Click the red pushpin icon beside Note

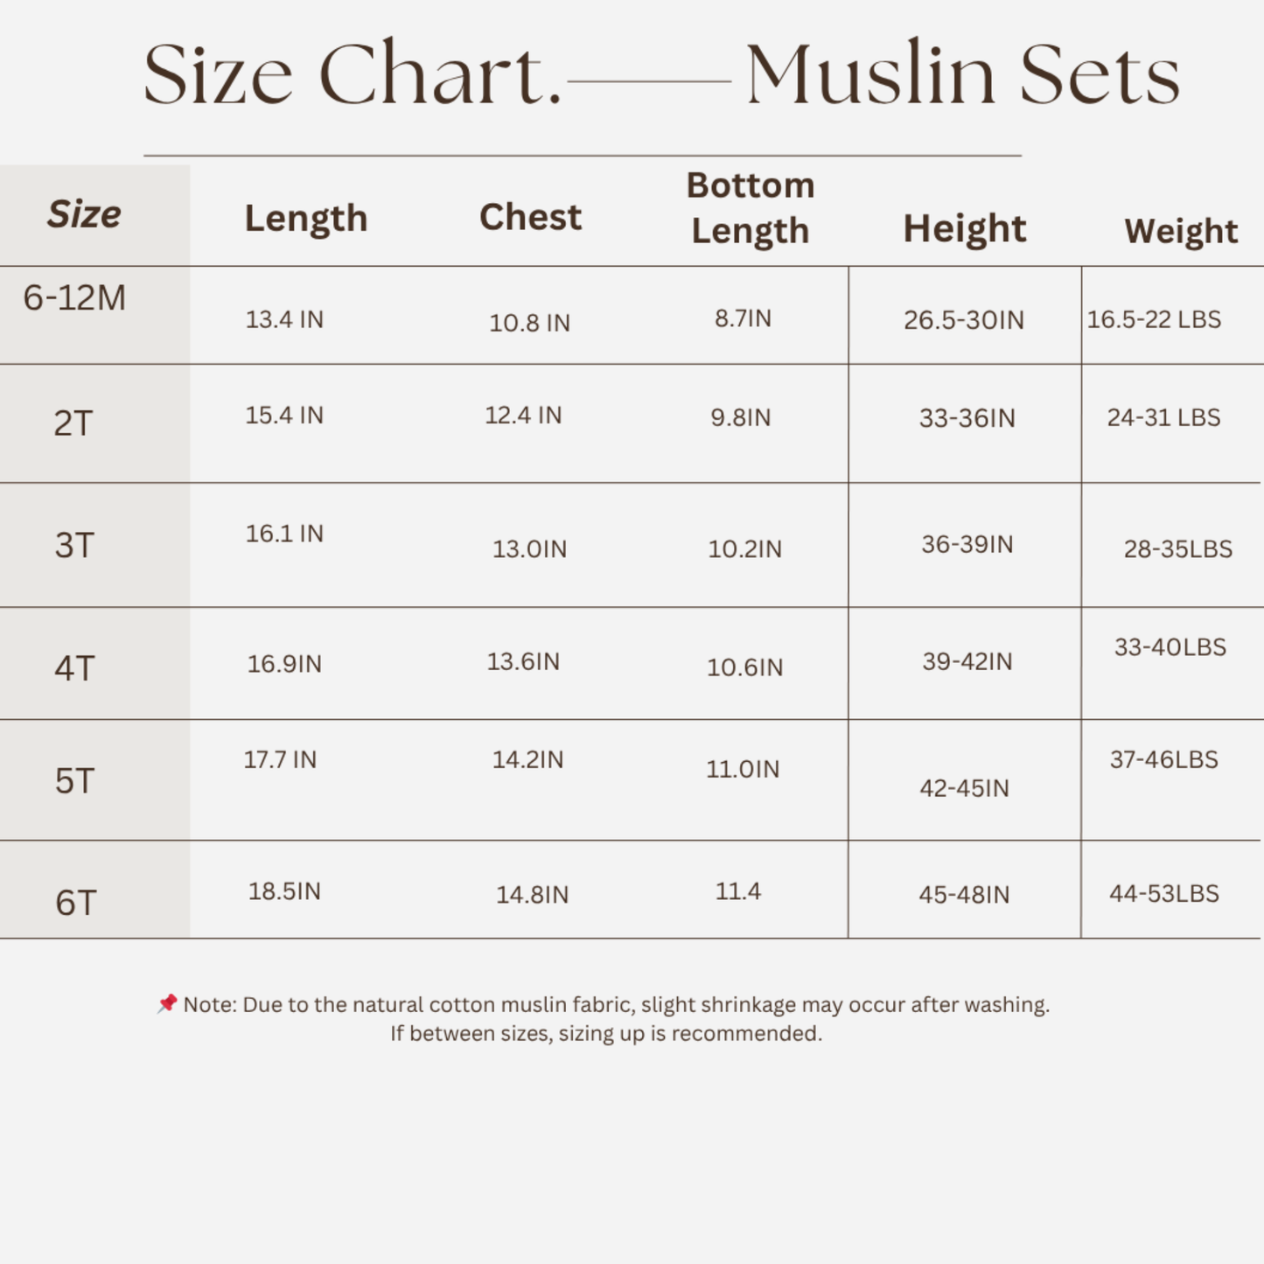(167, 1003)
